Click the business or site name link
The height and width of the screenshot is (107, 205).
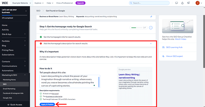(x=54, y=97)
